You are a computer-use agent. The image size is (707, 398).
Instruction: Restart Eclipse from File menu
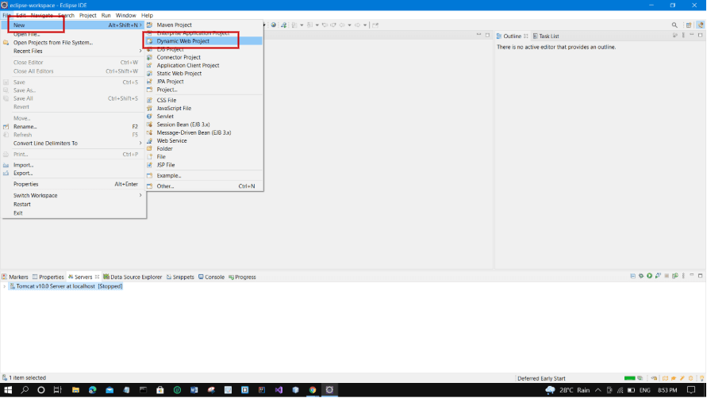pos(74,205)
